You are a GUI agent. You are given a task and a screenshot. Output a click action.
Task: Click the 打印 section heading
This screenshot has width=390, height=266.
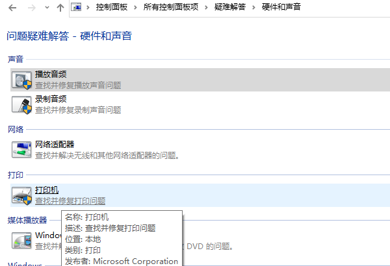tap(16, 175)
